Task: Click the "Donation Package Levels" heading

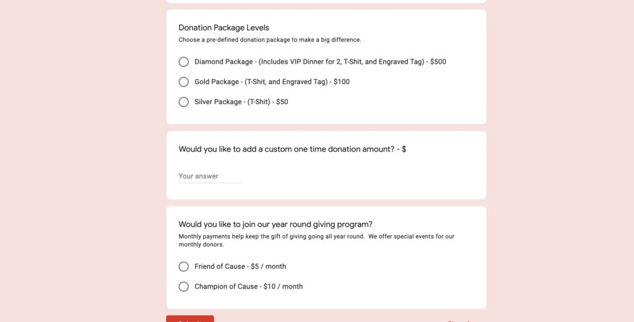Action: point(224,28)
